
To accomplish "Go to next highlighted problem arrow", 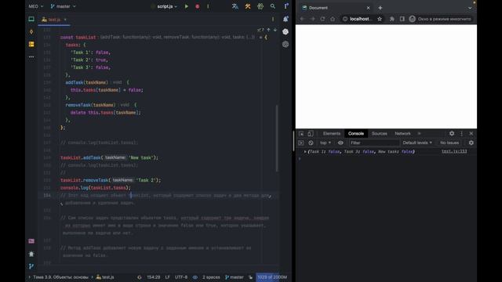I will pos(275,30).
